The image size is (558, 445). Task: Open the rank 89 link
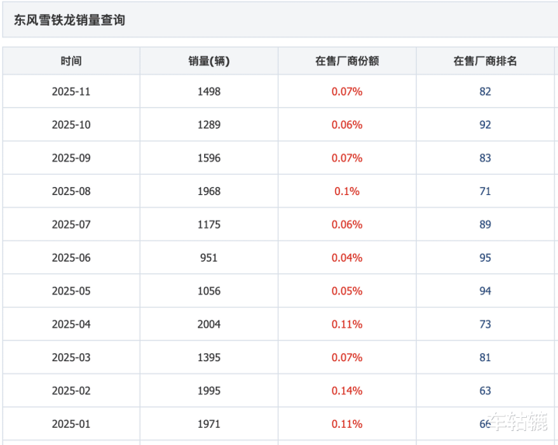[485, 224]
